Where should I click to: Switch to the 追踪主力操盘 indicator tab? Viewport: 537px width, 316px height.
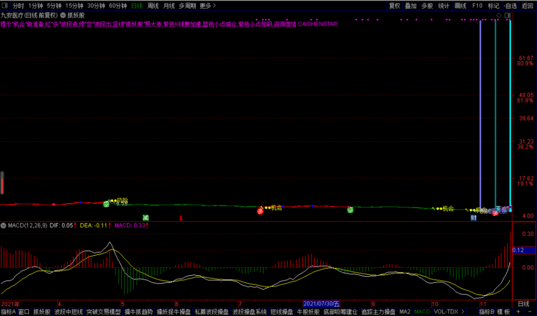click(x=379, y=312)
